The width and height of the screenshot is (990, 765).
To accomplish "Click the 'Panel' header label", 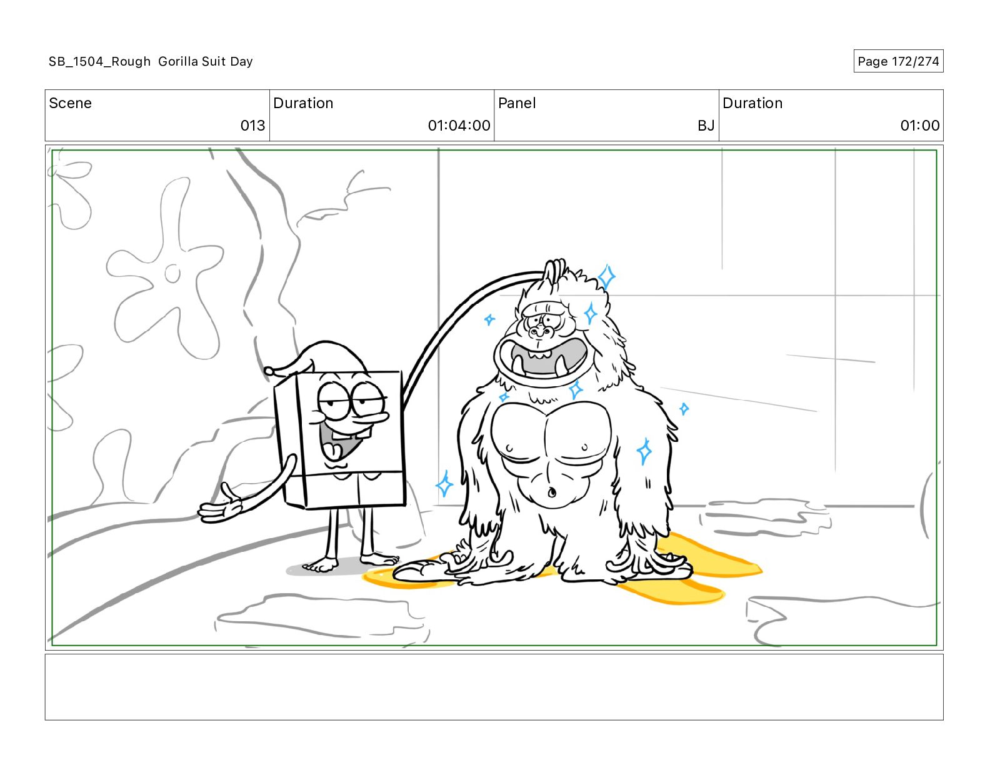I will click(517, 103).
